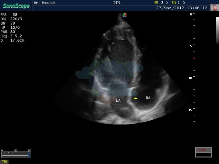Click the yellow arrow annotation

pyautogui.click(x=136, y=98)
